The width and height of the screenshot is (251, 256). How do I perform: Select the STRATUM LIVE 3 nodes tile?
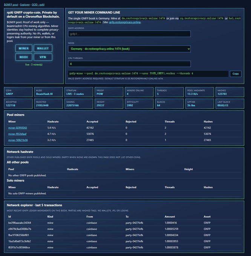[x=79, y=92]
